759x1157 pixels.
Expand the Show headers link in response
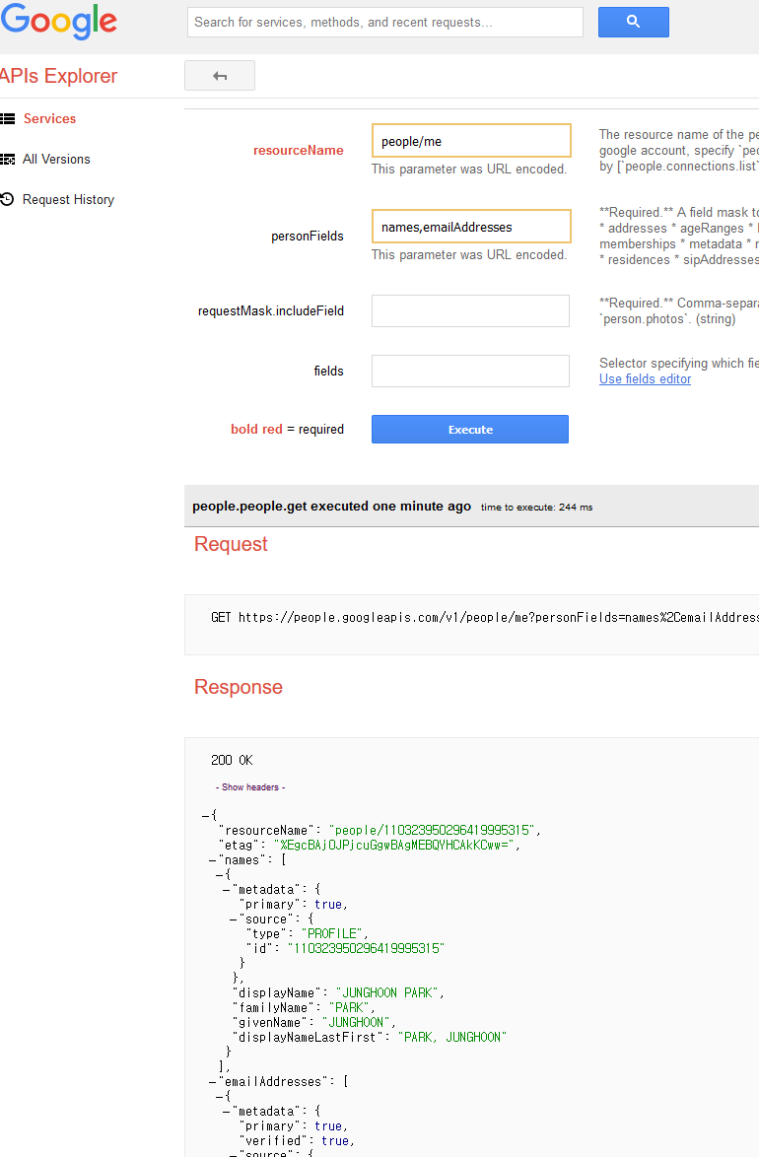[250, 787]
